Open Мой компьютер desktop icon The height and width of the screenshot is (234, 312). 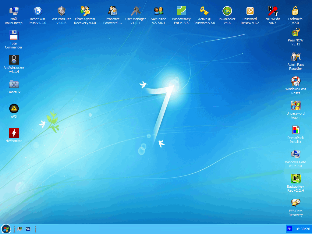pyautogui.click(x=14, y=11)
